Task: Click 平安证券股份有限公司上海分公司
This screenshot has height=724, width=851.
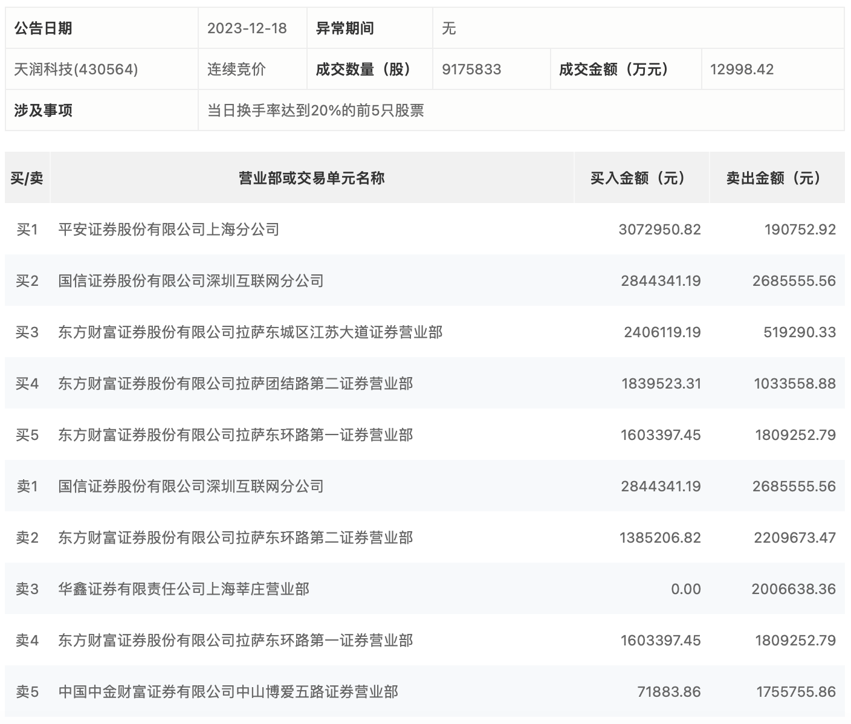Action: pyautogui.click(x=169, y=230)
